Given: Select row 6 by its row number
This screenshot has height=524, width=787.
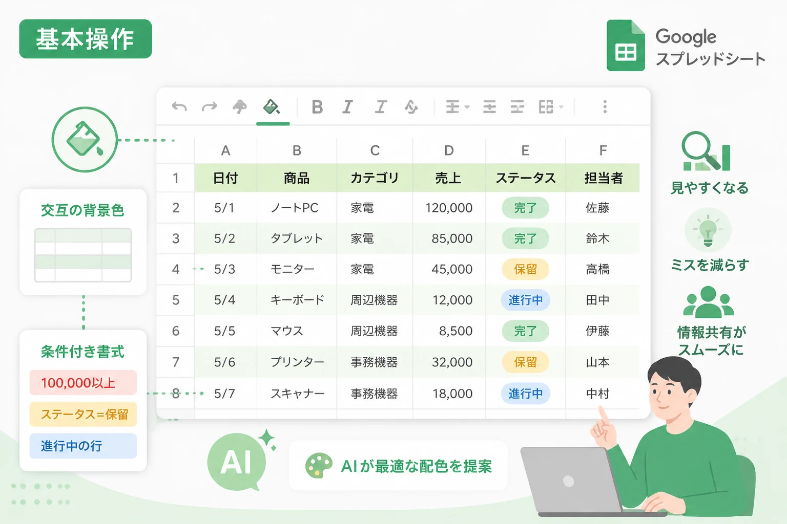Looking at the screenshot, I should (x=176, y=331).
